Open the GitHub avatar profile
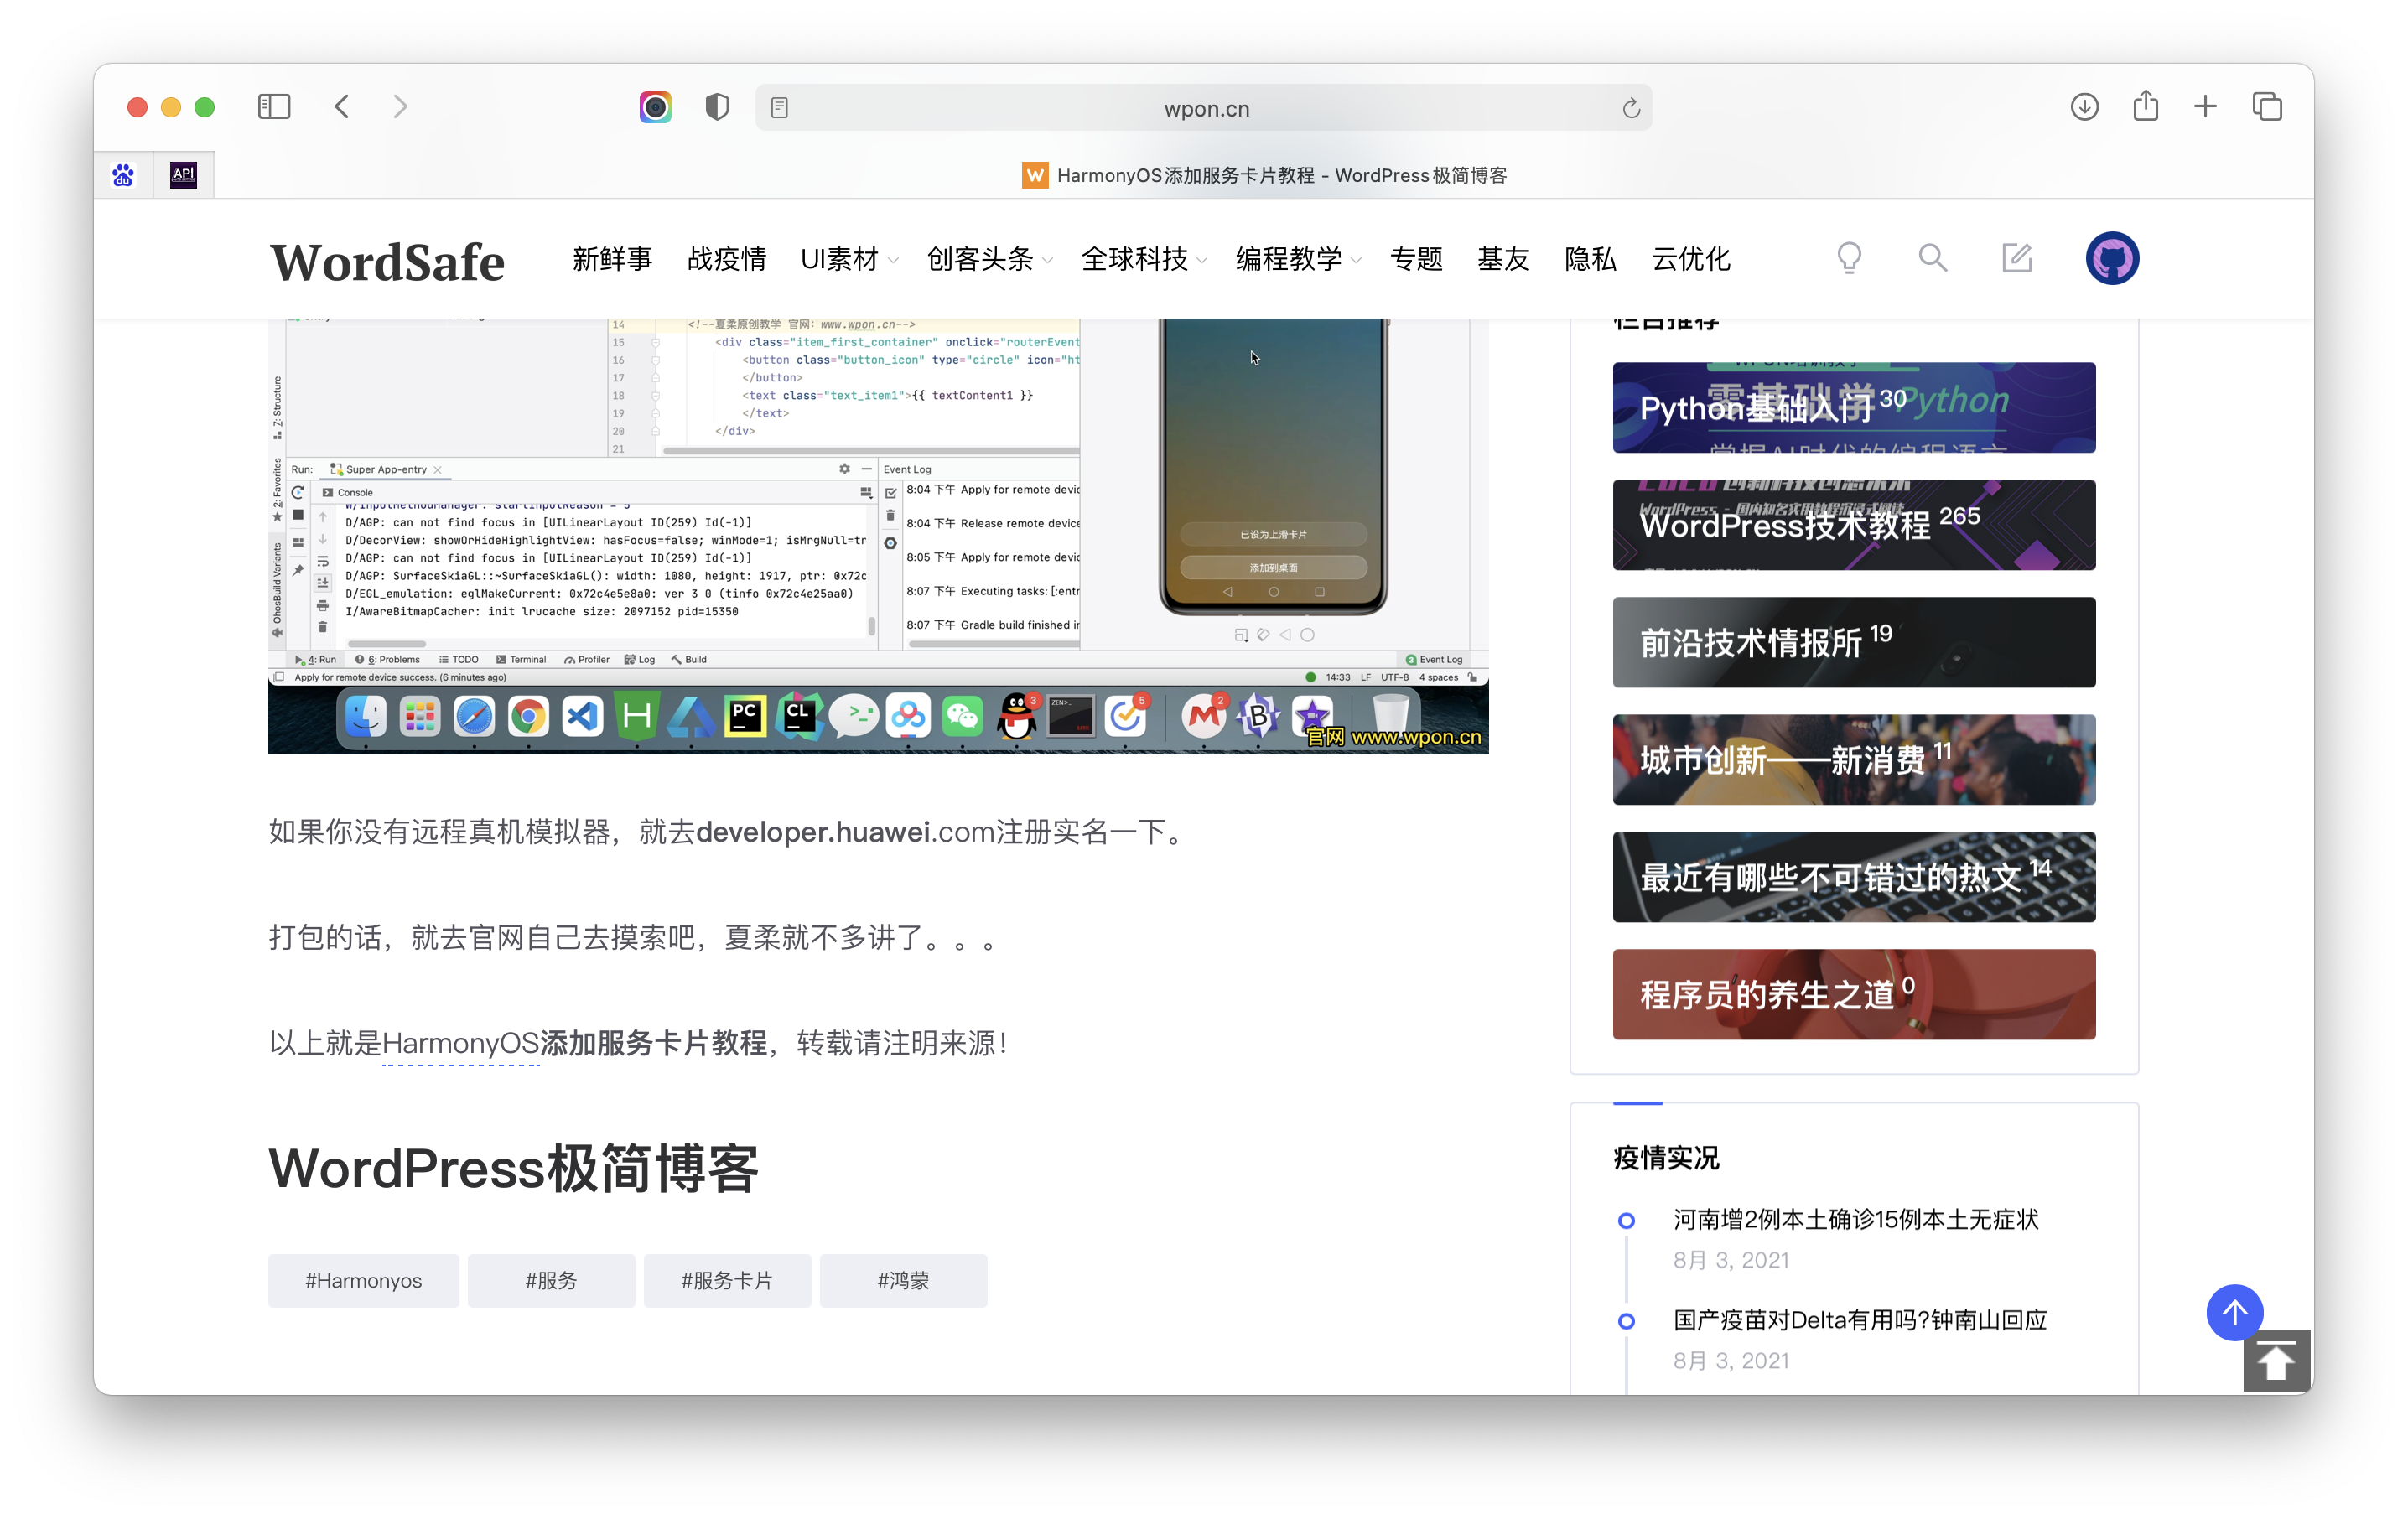Image resolution: width=2408 pixels, height=1519 pixels. (2112, 259)
